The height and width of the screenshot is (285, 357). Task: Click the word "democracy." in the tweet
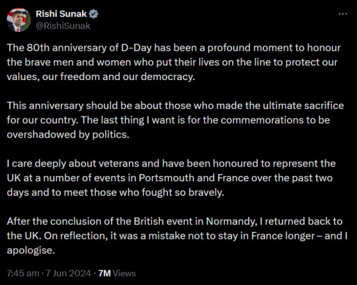point(168,77)
